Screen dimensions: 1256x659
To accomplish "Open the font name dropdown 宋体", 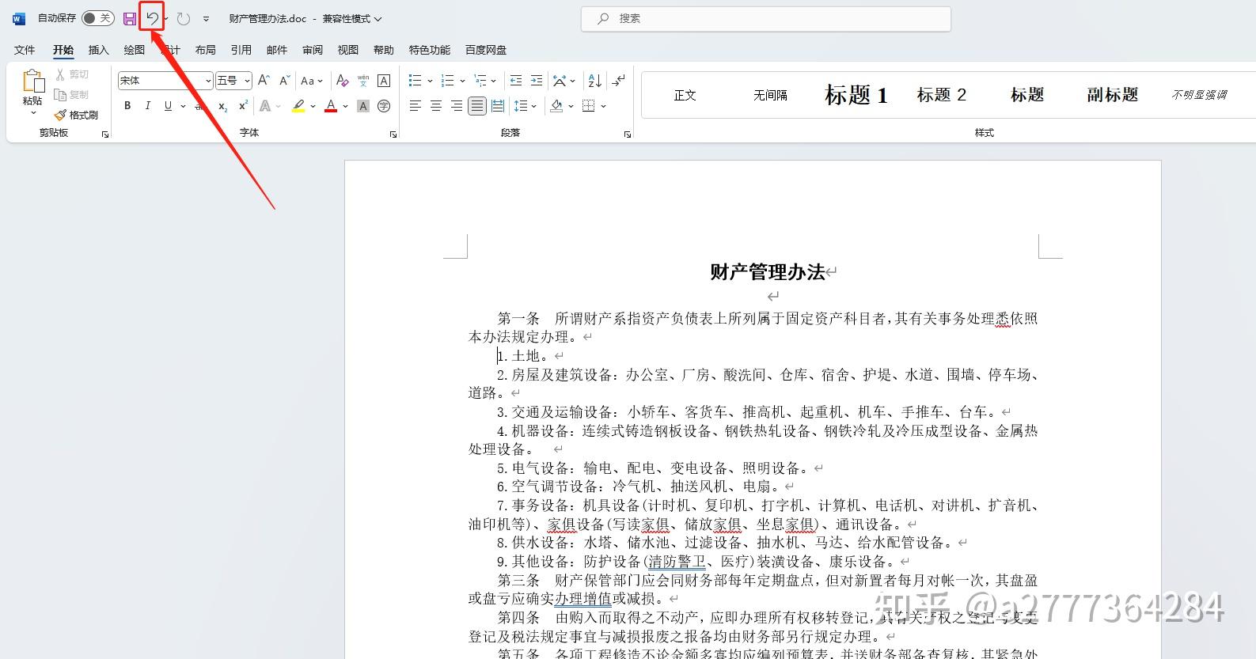I will tap(165, 81).
